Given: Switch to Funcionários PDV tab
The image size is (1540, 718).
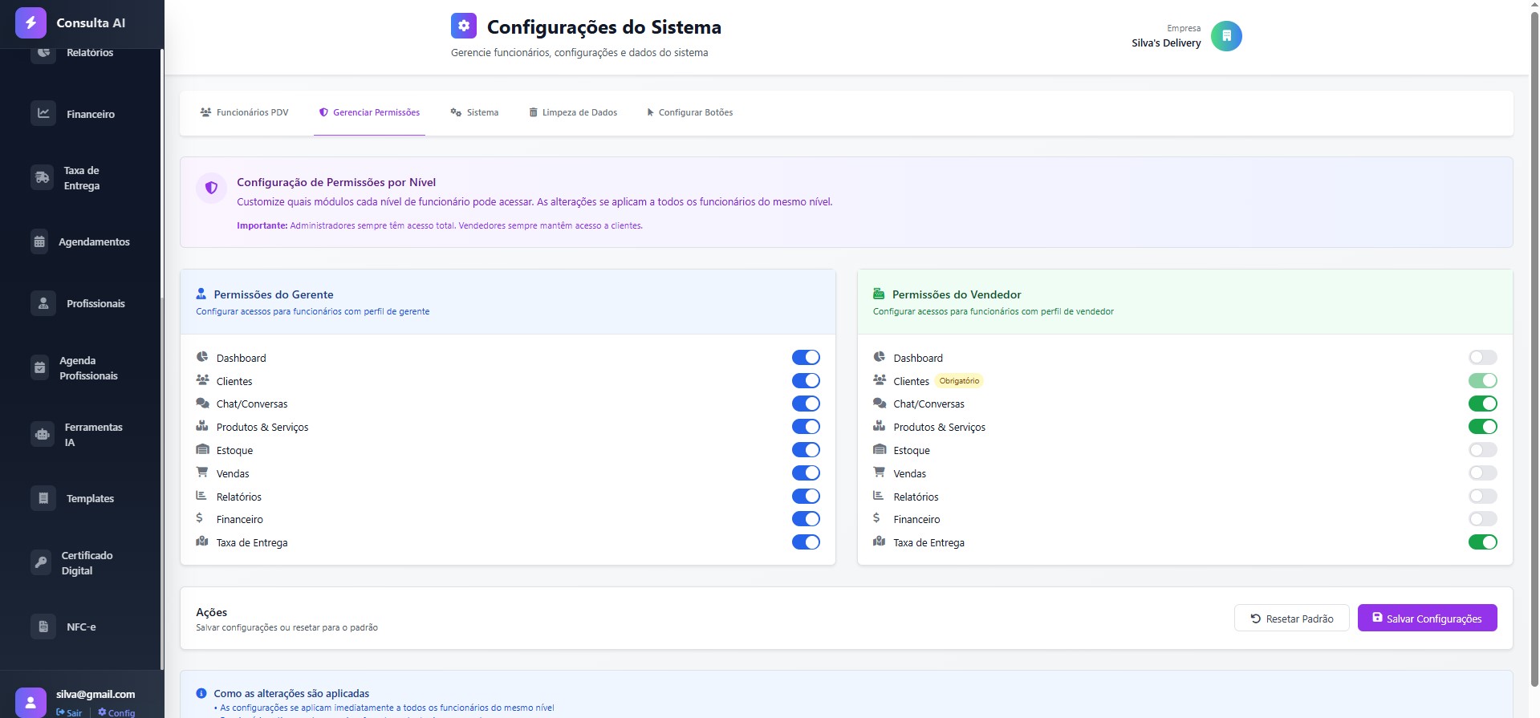Looking at the screenshot, I should click(244, 112).
